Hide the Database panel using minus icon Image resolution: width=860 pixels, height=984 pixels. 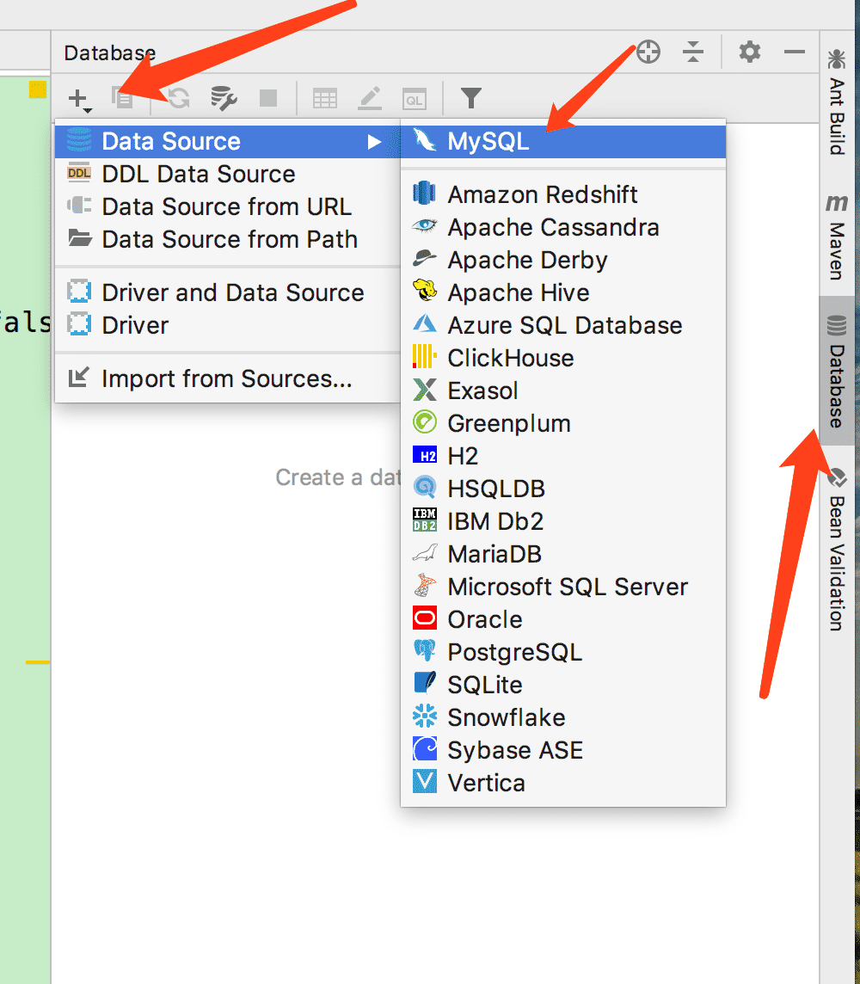coord(794,52)
